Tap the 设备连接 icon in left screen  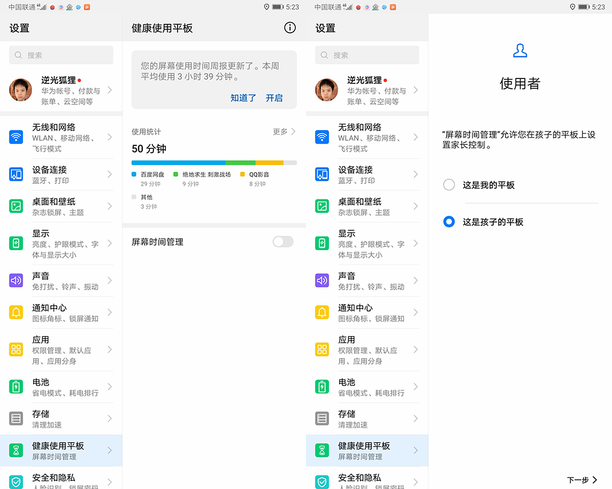[x=16, y=174]
